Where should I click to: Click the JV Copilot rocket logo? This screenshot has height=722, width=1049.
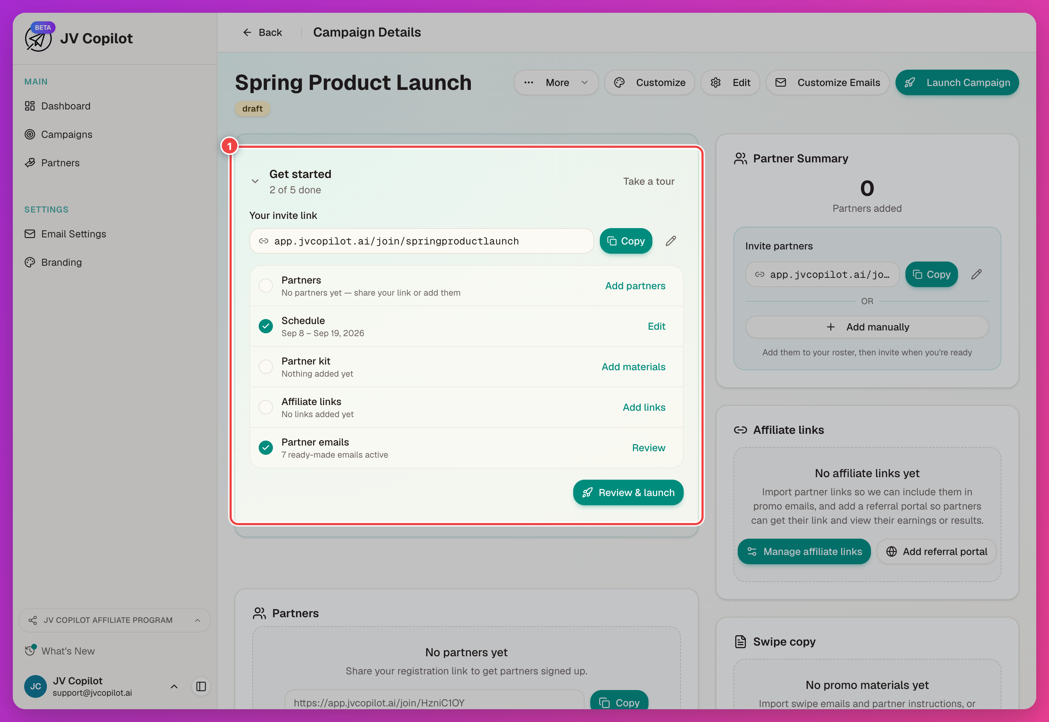point(38,39)
